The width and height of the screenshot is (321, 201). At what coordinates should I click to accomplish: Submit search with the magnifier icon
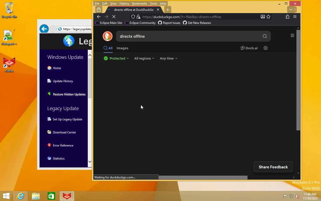tap(265, 36)
